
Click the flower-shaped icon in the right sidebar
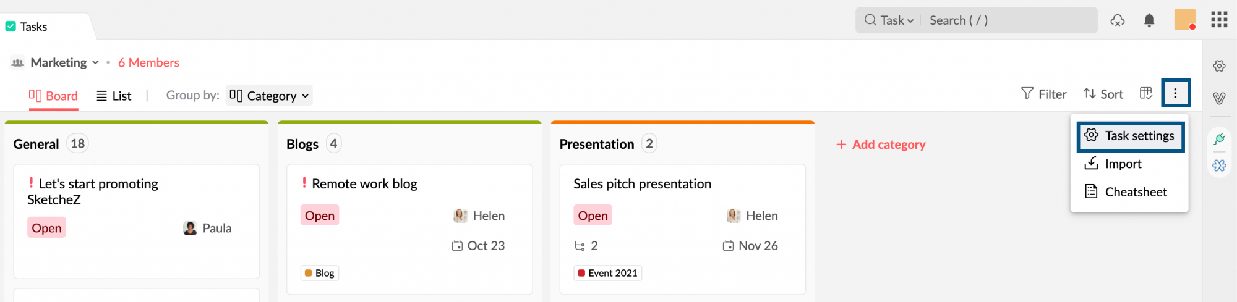pos(1219,166)
